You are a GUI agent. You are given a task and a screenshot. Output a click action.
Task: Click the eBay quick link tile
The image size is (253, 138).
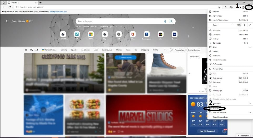[160, 34]
